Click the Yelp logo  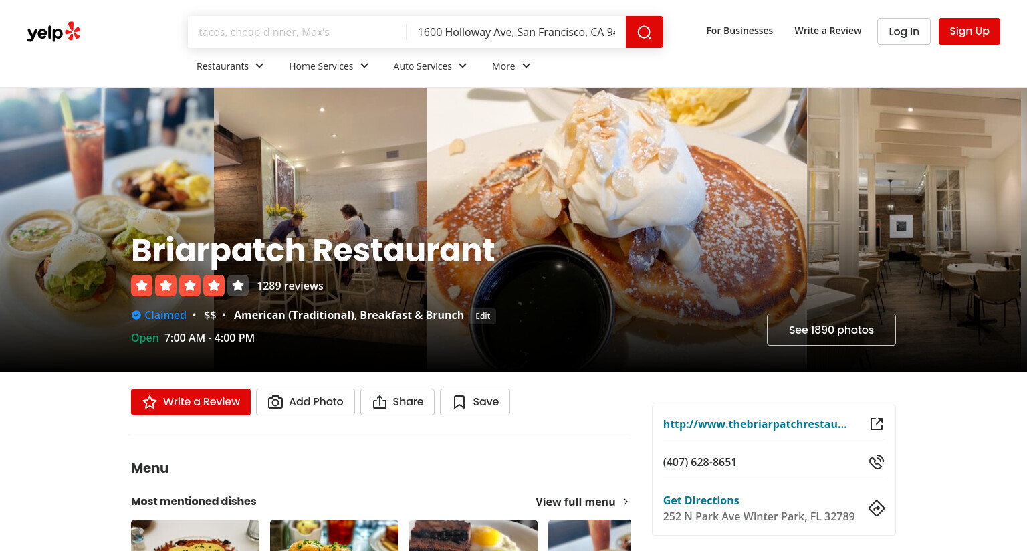[x=53, y=32]
